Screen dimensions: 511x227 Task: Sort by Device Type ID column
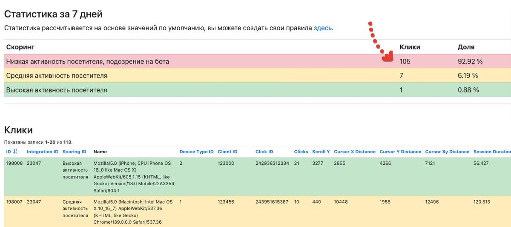coord(196,152)
